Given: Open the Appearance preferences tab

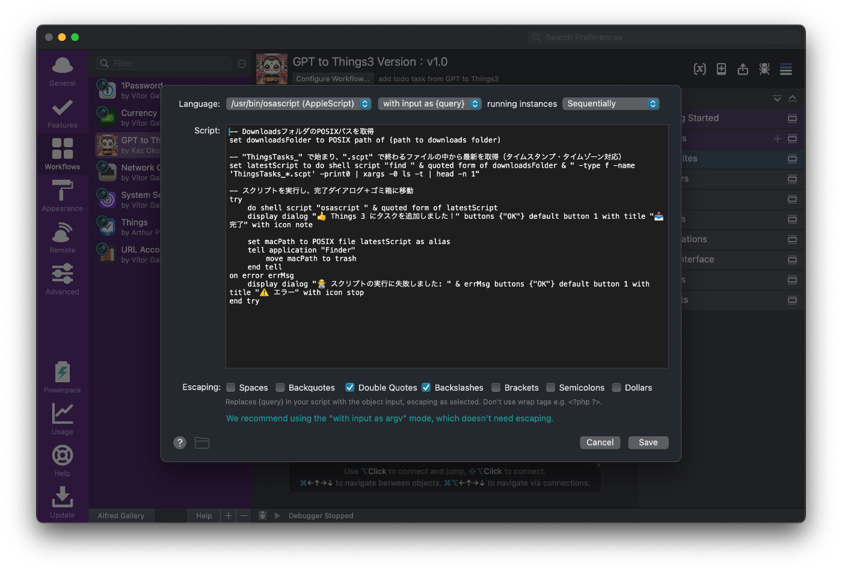Looking at the screenshot, I should point(63,197).
